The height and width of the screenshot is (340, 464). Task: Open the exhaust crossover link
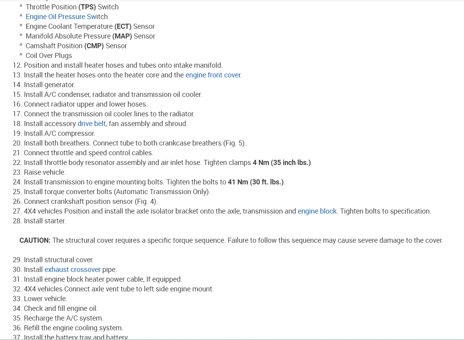pos(72,270)
